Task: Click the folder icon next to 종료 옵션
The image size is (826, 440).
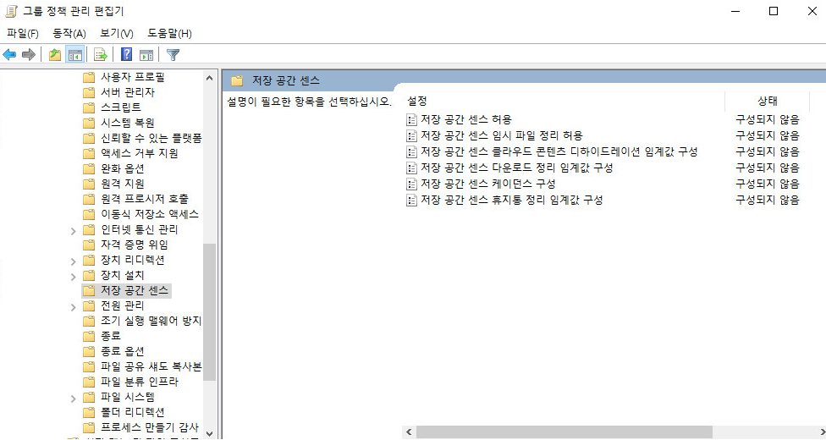Action: click(89, 351)
